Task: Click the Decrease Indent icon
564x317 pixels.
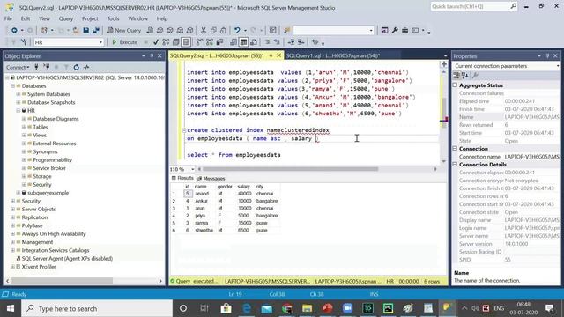Action: [x=291, y=42]
